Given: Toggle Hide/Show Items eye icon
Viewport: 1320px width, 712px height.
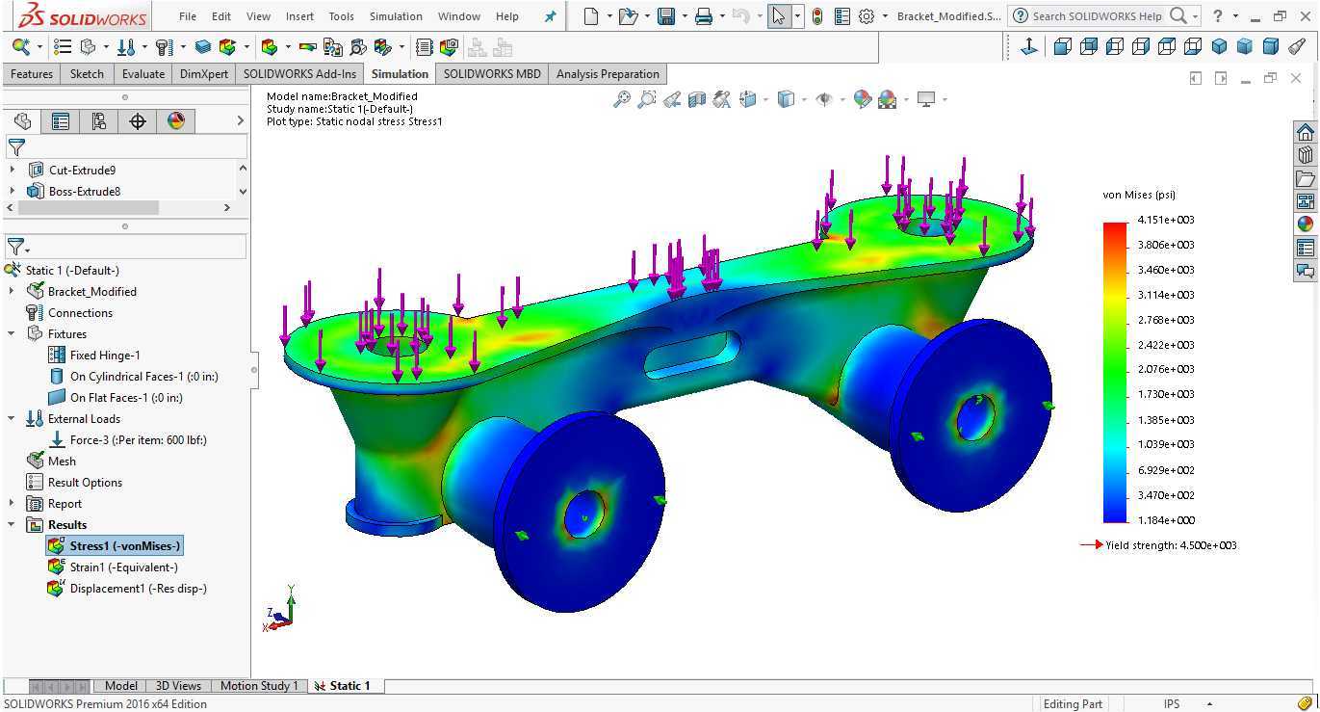Looking at the screenshot, I should coord(824,98).
